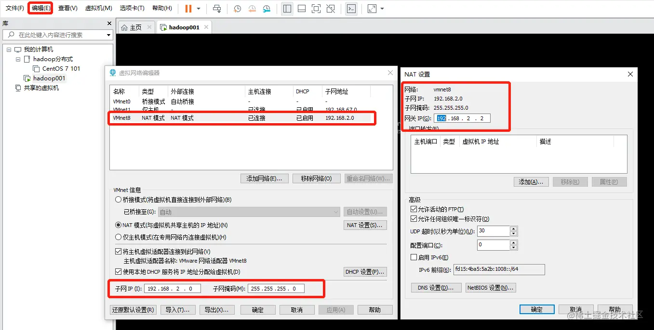Click the 添加网络(E)... button
654x330 pixels.
pos(264,178)
